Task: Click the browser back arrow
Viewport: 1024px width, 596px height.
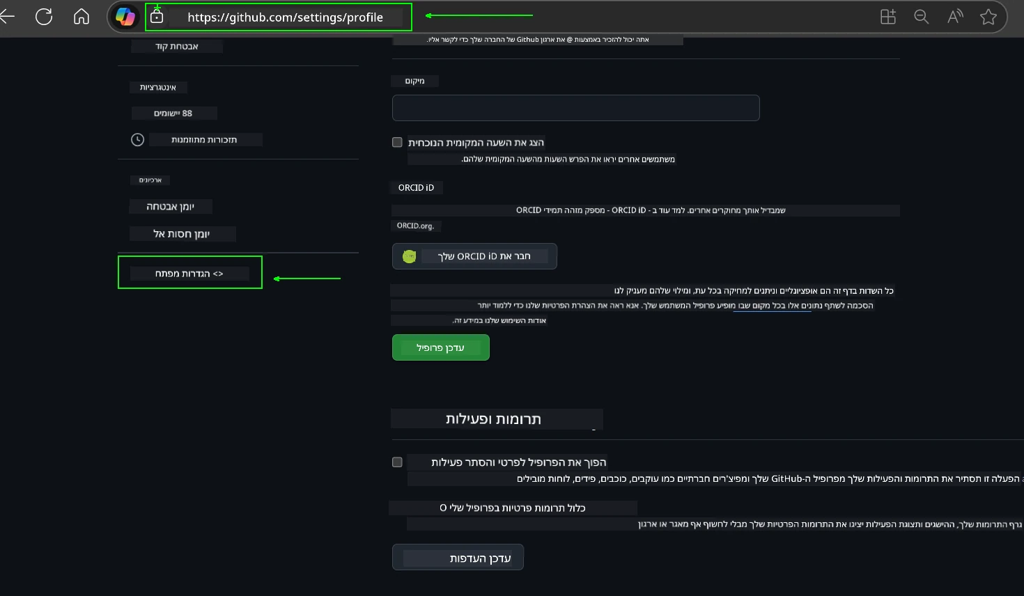Action: [x=8, y=17]
